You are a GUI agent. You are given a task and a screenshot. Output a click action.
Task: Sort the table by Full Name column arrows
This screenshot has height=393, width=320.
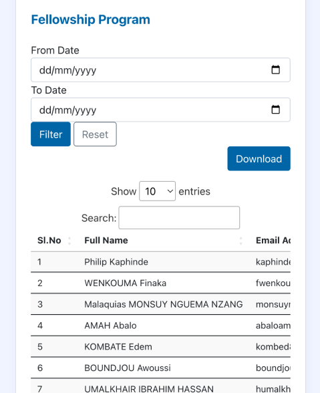(241, 241)
